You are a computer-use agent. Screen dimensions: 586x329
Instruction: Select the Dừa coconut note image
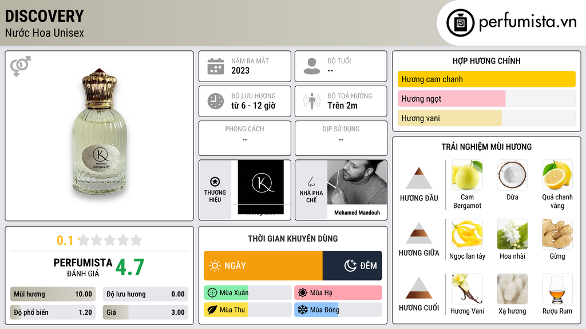(x=512, y=175)
